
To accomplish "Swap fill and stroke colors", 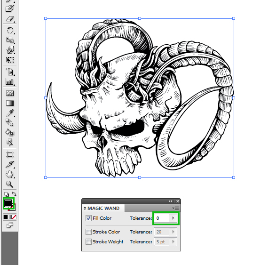I will 14,194.
